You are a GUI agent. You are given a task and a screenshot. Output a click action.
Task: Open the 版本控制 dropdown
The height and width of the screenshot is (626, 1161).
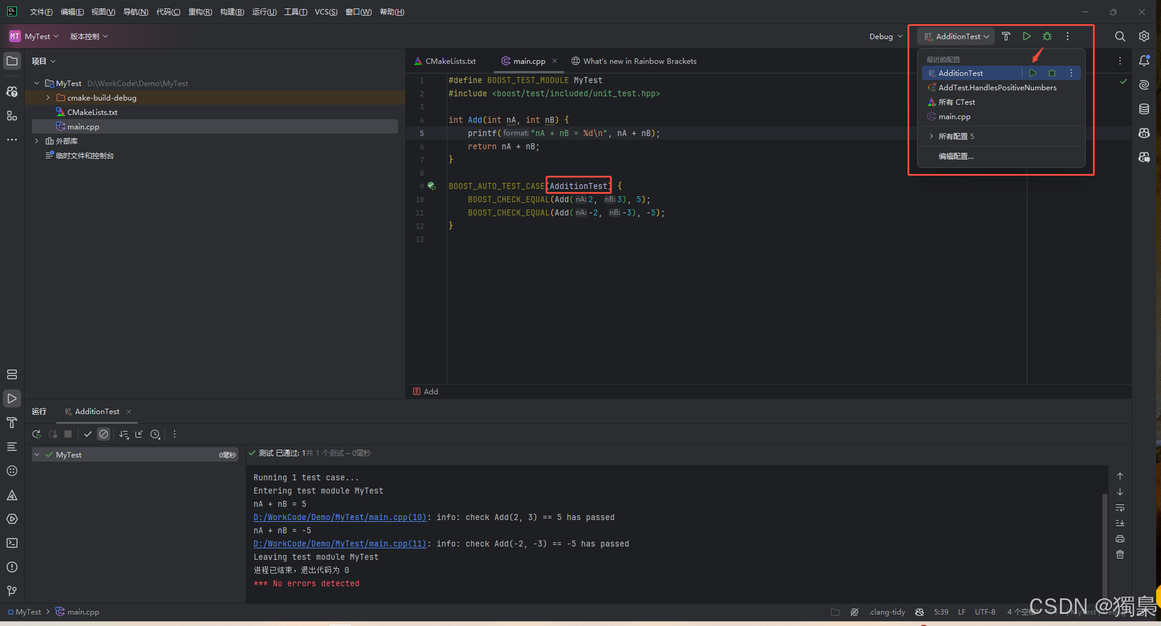pyautogui.click(x=89, y=36)
